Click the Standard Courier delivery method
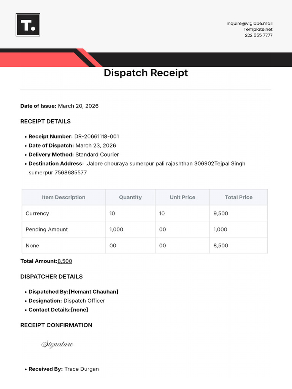Viewport: 292px width, 389px height. [97, 155]
